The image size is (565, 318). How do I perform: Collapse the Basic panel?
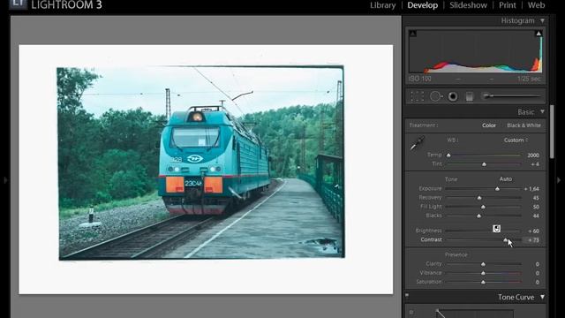point(542,112)
